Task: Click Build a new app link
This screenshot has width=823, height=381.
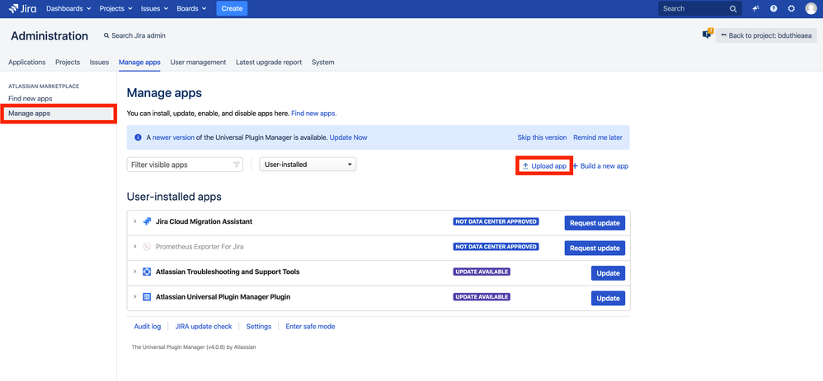Action: (x=600, y=166)
